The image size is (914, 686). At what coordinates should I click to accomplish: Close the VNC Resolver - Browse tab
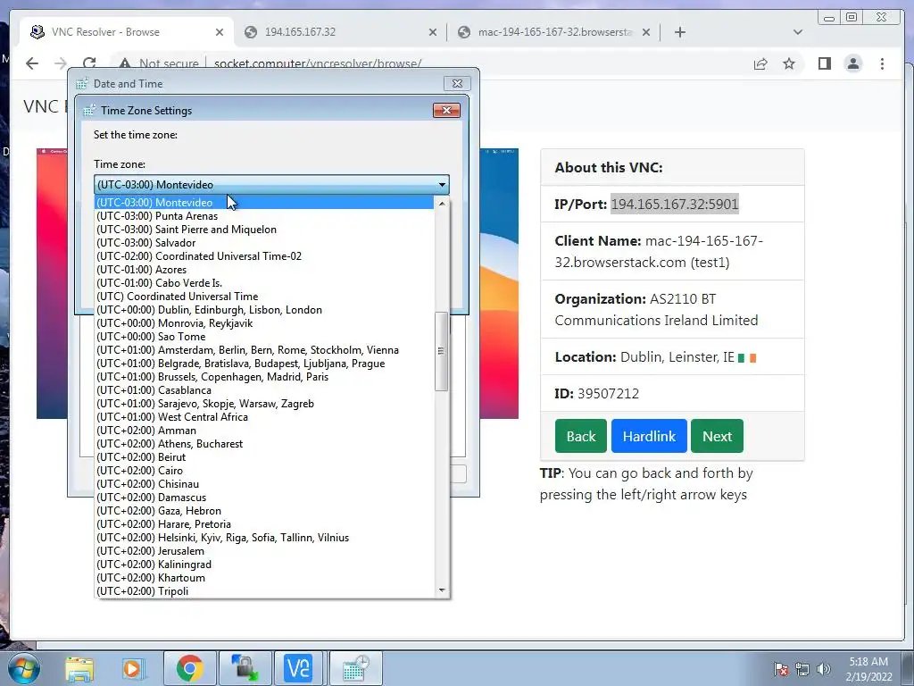(220, 32)
